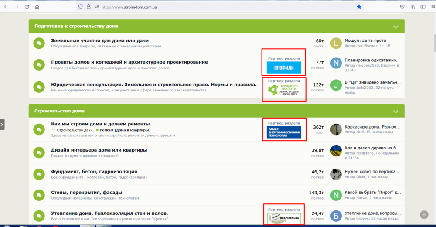Open Земельные участки для дома или дачи
The image size is (436, 227).
tap(100, 41)
